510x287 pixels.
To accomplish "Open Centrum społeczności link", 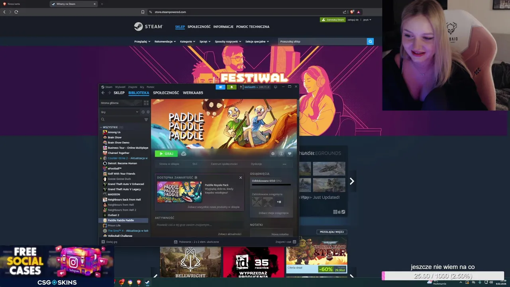I will pyautogui.click(x=224, y=164).
